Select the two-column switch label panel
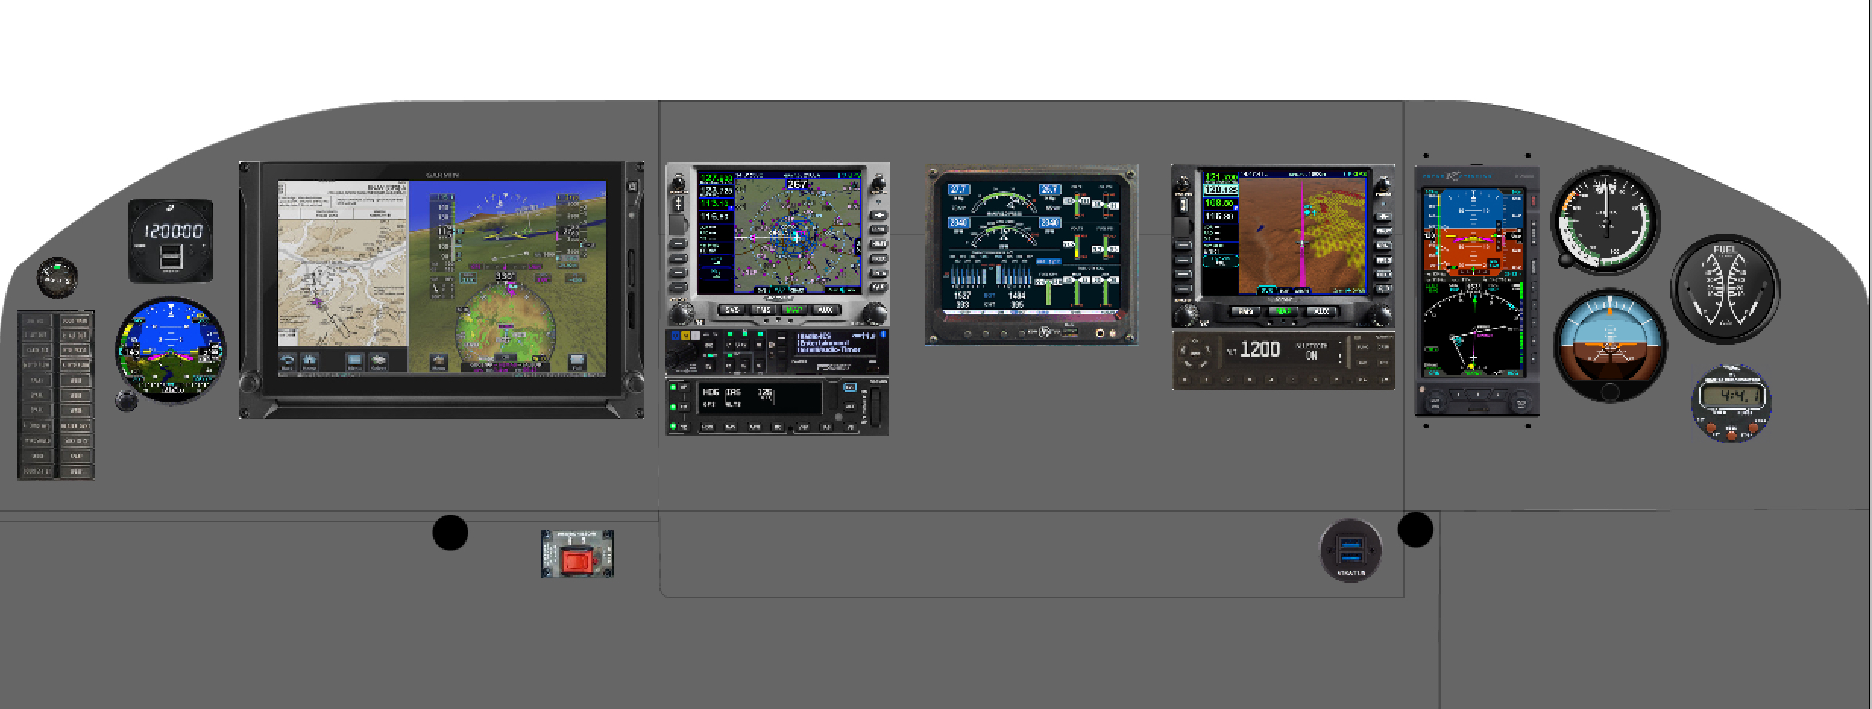The width and height of the screenshot is (1872, 709). tap(56, 395)
